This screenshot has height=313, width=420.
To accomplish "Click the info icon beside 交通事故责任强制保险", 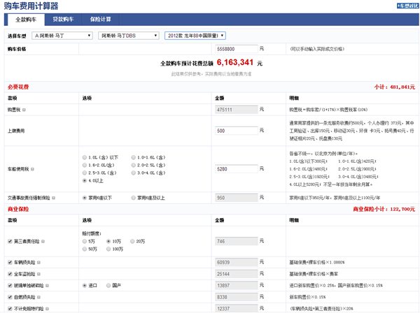I will pos(54,198).
